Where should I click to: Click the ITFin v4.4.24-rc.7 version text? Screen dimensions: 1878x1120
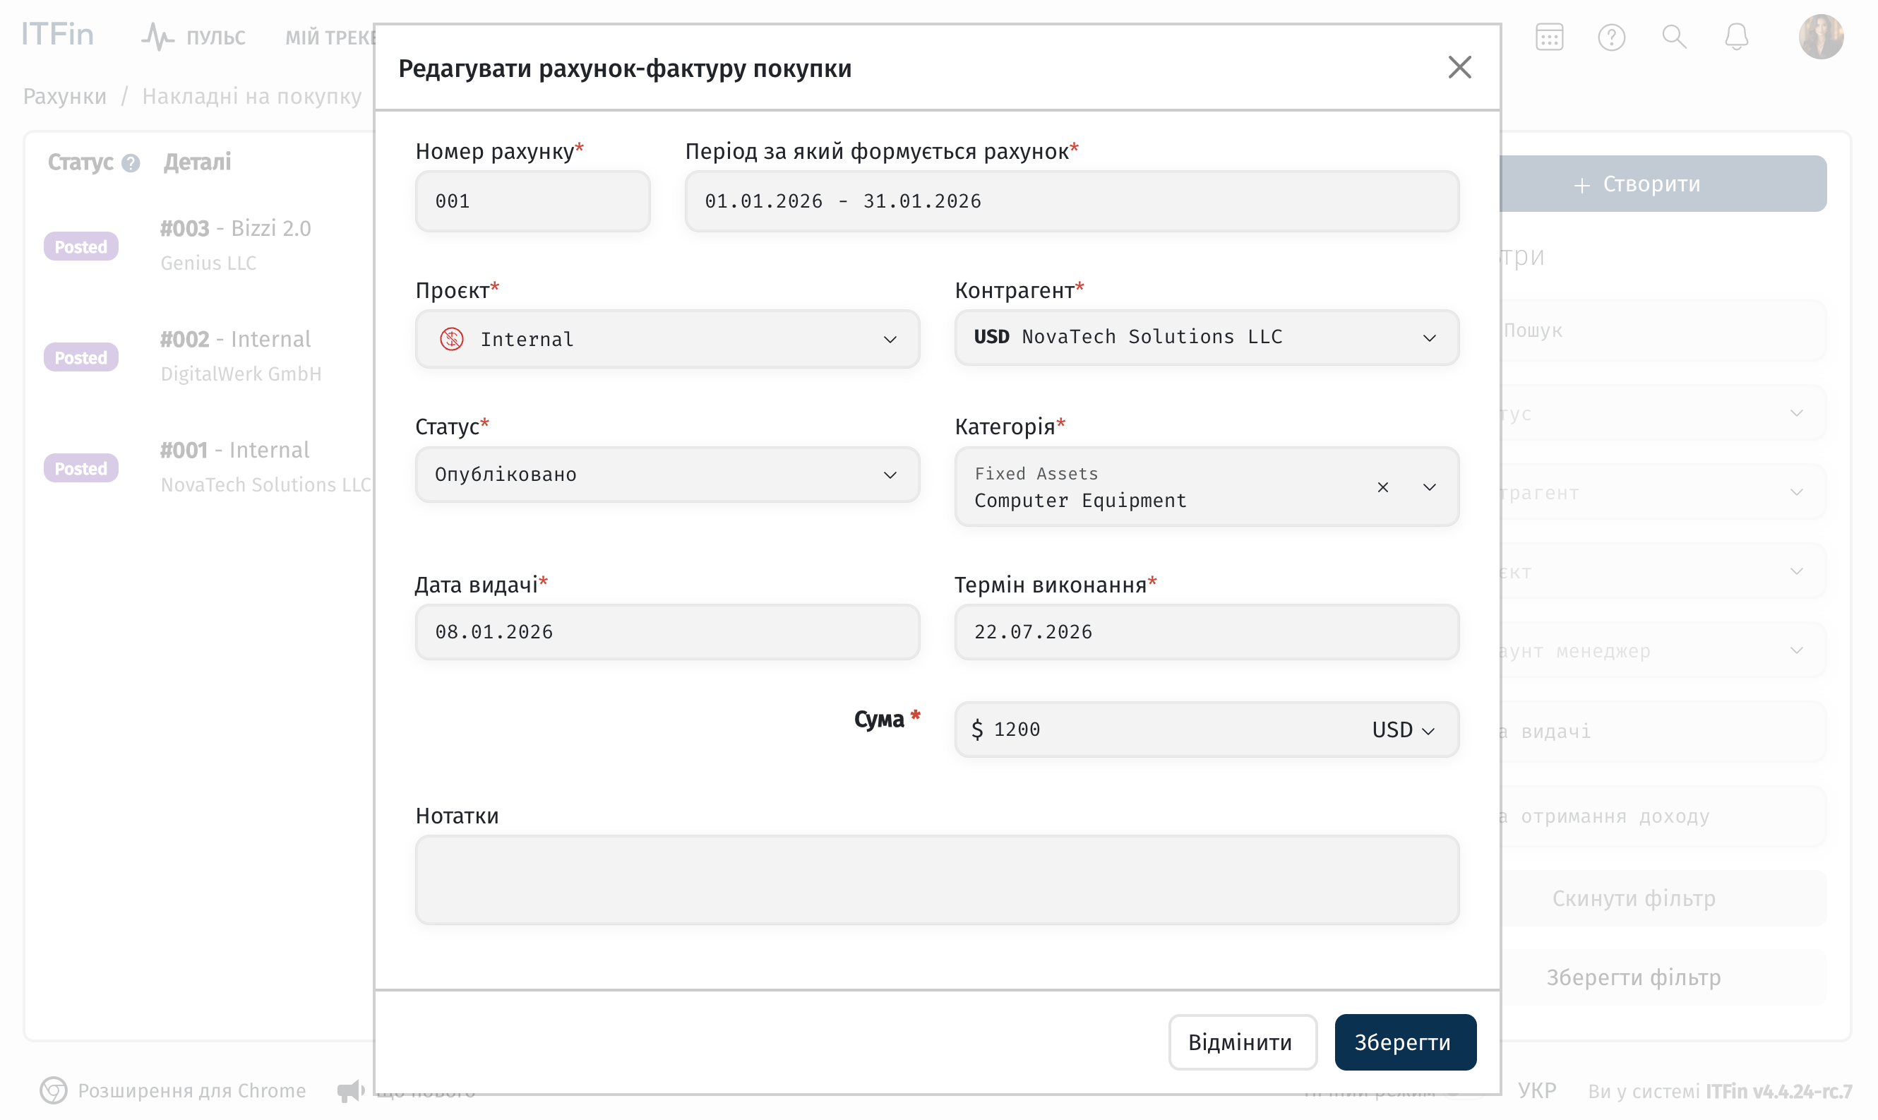[1778, 1091]
